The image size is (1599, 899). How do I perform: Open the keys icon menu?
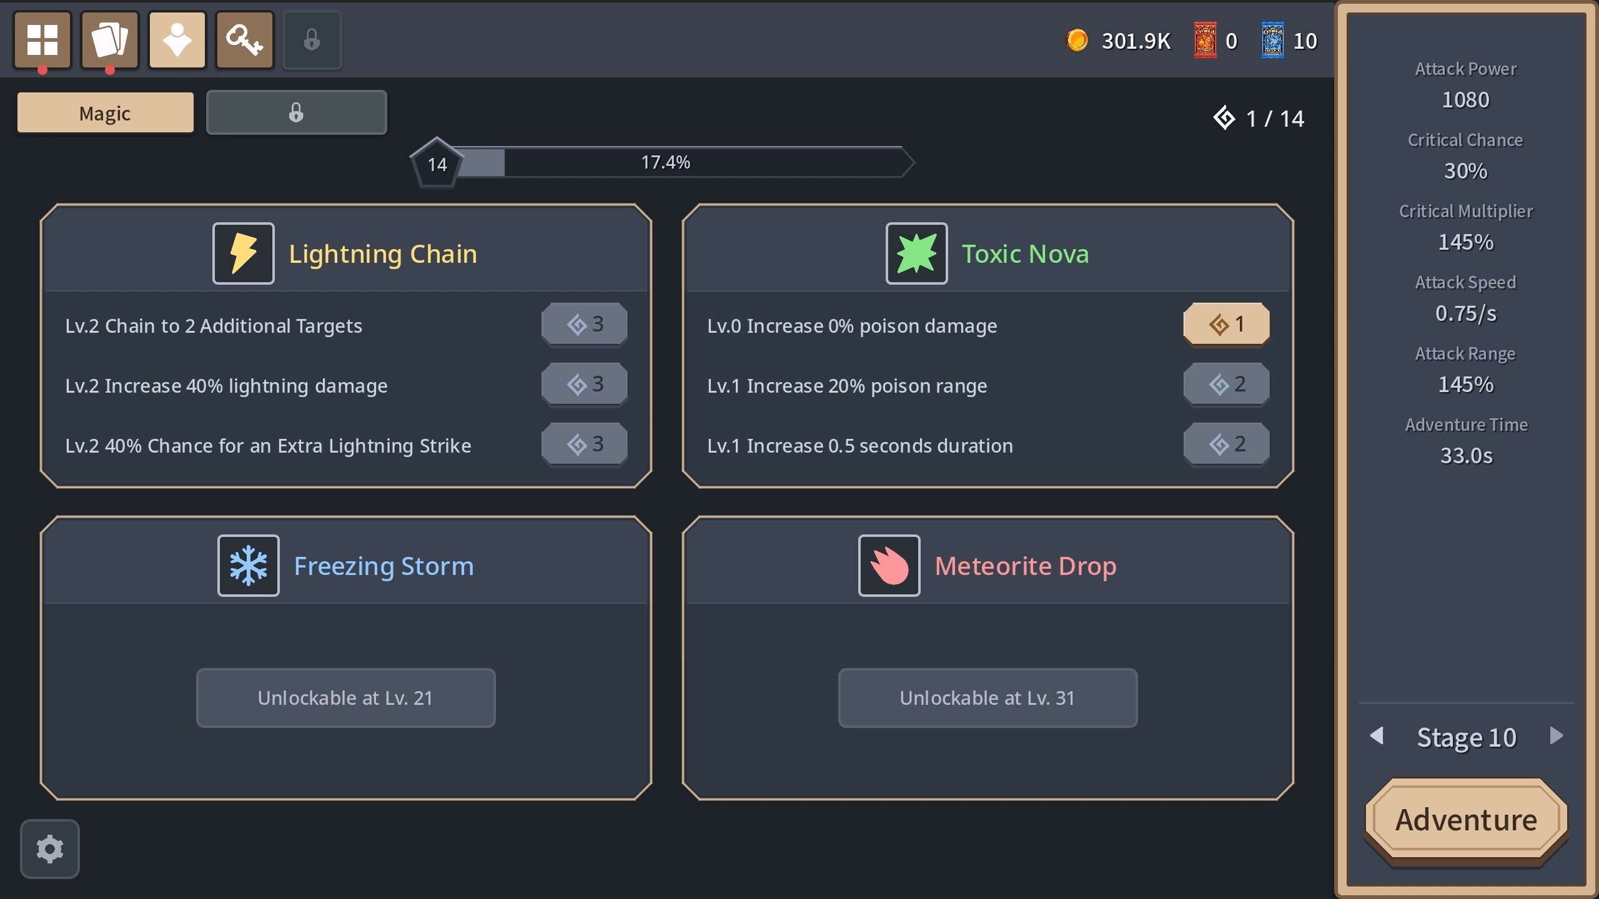click(x=245, y=40)
